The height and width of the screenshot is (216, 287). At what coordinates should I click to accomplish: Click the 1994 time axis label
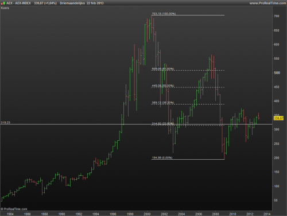click(96, 214)
